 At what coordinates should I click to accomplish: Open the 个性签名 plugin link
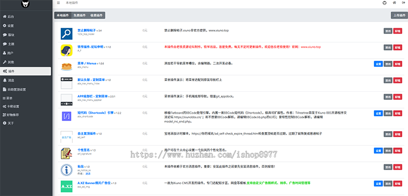[84, 150]
